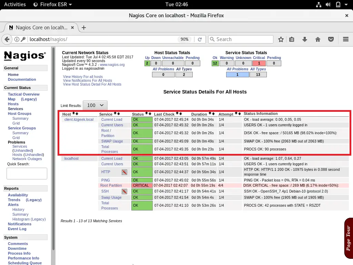
Task: Go back using the Firefox back arrow
Action: (x=7, y=39)
